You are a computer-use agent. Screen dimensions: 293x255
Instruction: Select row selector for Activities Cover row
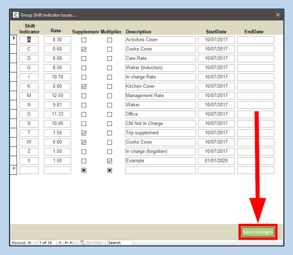13,40
